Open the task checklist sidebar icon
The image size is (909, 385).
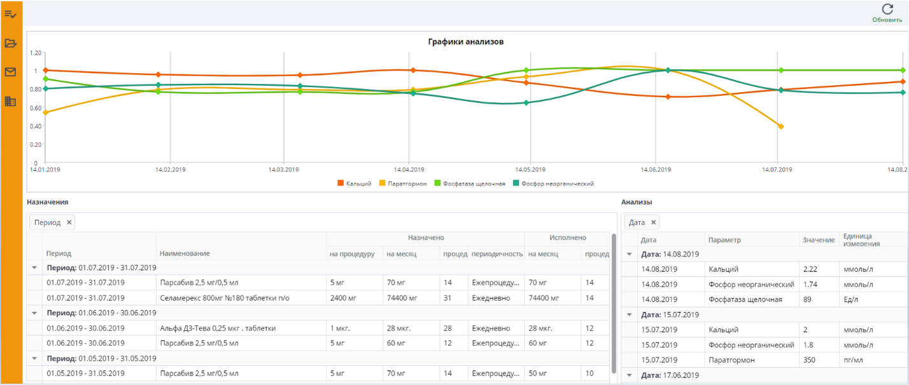[x=10, y=13]
